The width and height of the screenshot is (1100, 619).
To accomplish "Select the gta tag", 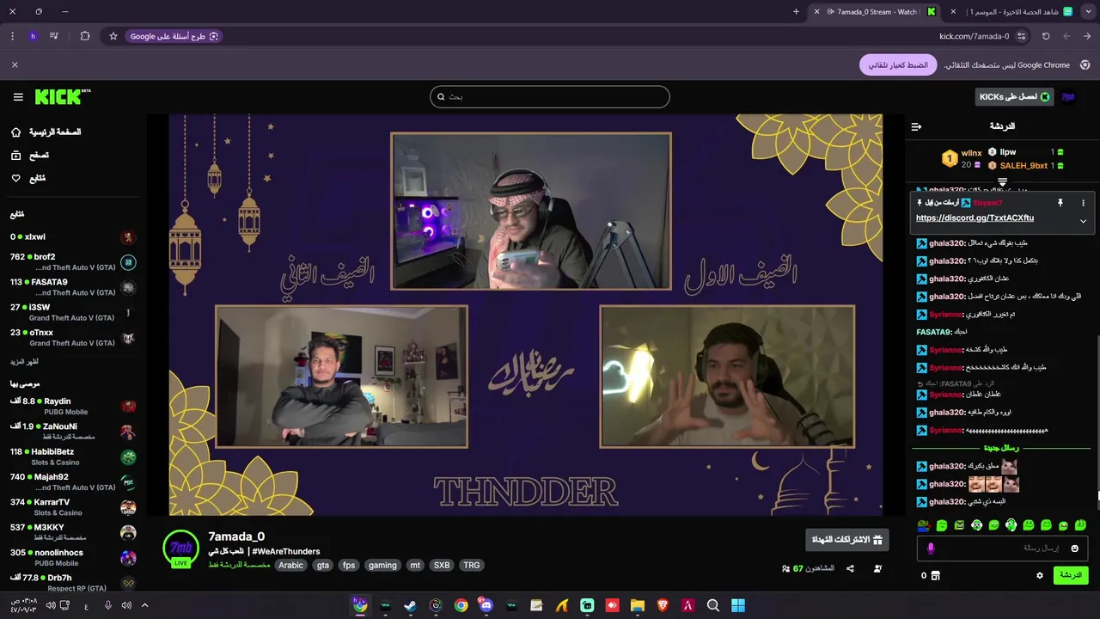I will (323, 565).
